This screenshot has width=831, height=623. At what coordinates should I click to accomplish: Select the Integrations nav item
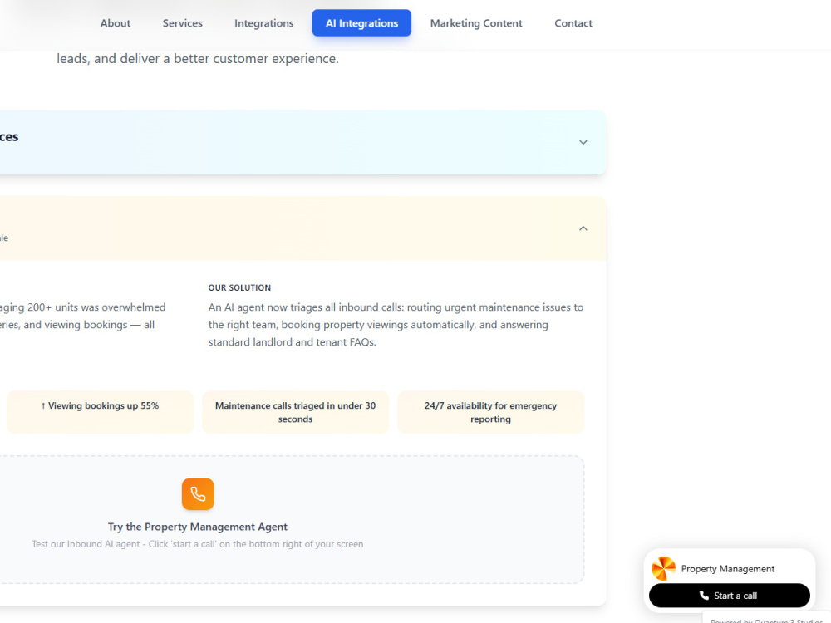coord(264,23)
